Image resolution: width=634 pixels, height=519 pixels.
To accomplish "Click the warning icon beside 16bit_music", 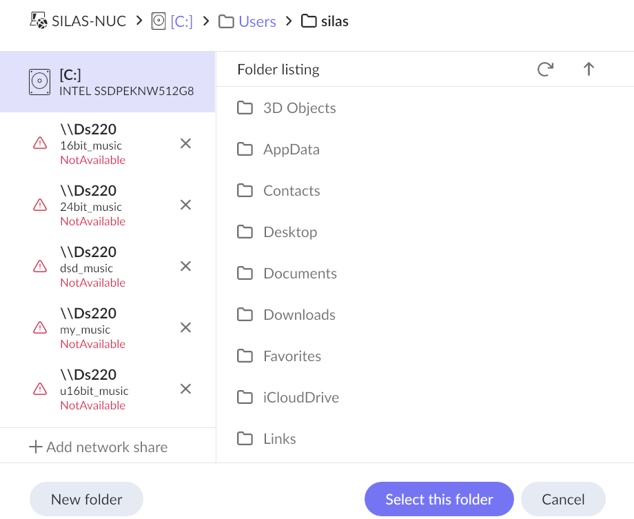I will click(40, 143).
